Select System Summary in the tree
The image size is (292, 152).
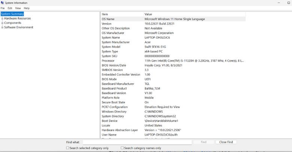[12, 14]
